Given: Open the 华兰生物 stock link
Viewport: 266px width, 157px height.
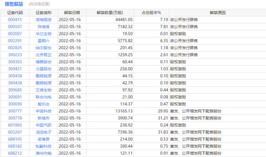Looking at the screenshot, I should 43,34.
